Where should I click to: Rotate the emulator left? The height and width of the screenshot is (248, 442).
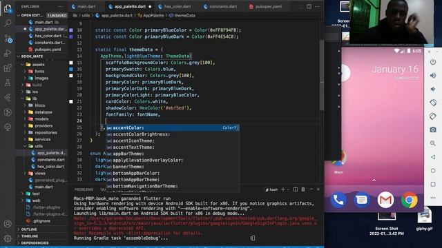tap(433, 103)
